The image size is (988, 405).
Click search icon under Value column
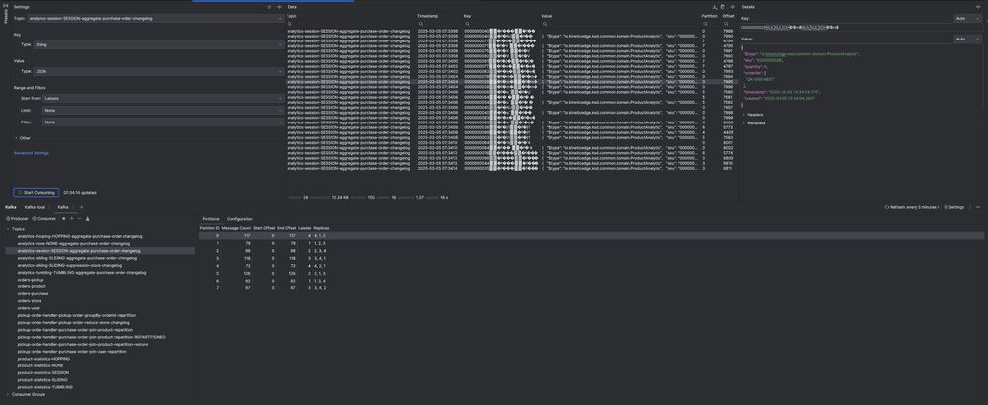click(544, 24)
